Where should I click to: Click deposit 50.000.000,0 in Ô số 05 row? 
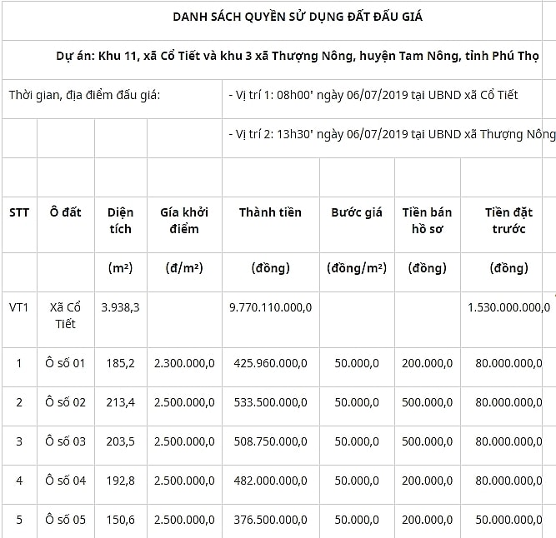coord(508,520)
